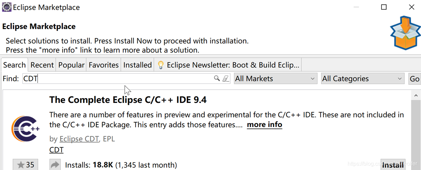Open the Eclipse Newsletter tab
Image resolution: width=421 pixels, height=170 pixels.
pos(228,65)
